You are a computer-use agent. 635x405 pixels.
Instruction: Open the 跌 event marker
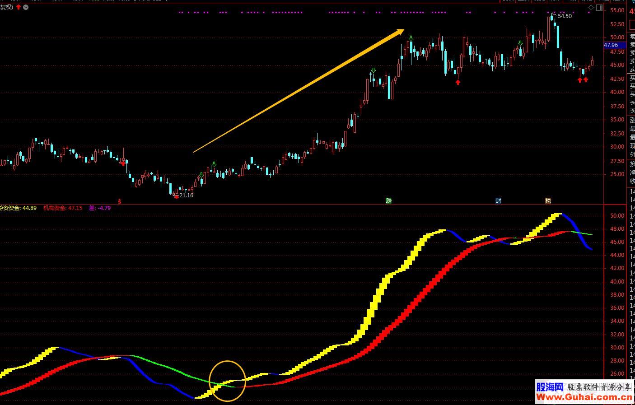point(388,200)
